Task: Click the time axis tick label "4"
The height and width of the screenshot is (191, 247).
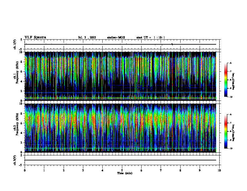Action: point(102,170)
